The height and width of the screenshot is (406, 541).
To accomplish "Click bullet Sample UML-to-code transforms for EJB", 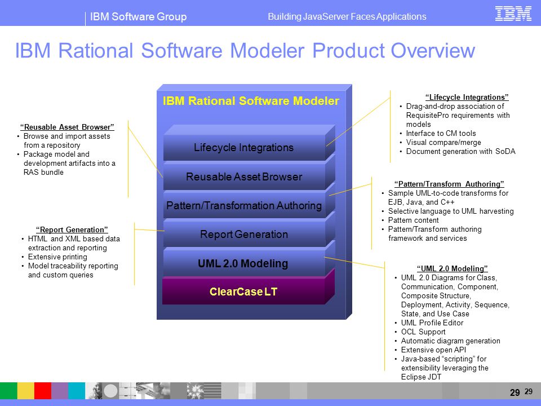I will tap(448, 197).
